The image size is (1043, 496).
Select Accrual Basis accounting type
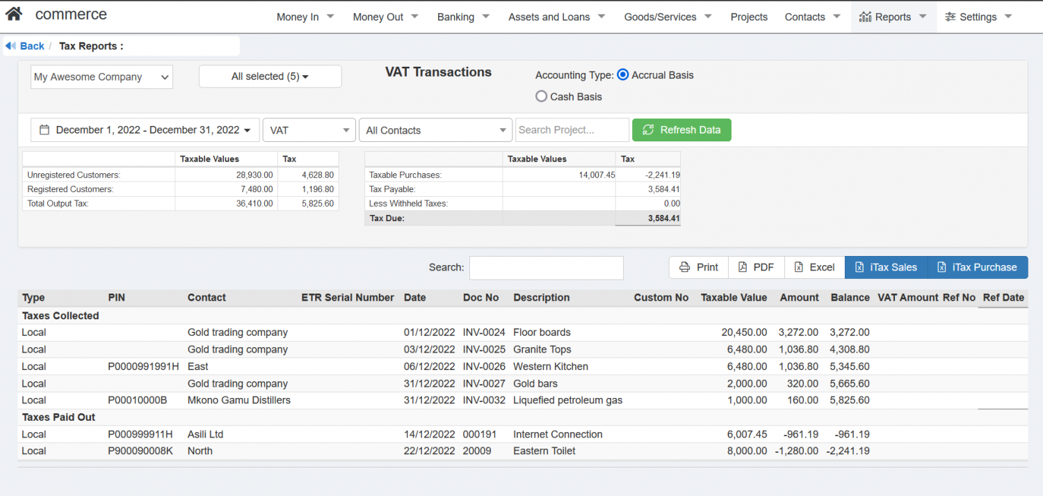coord(623,75)
